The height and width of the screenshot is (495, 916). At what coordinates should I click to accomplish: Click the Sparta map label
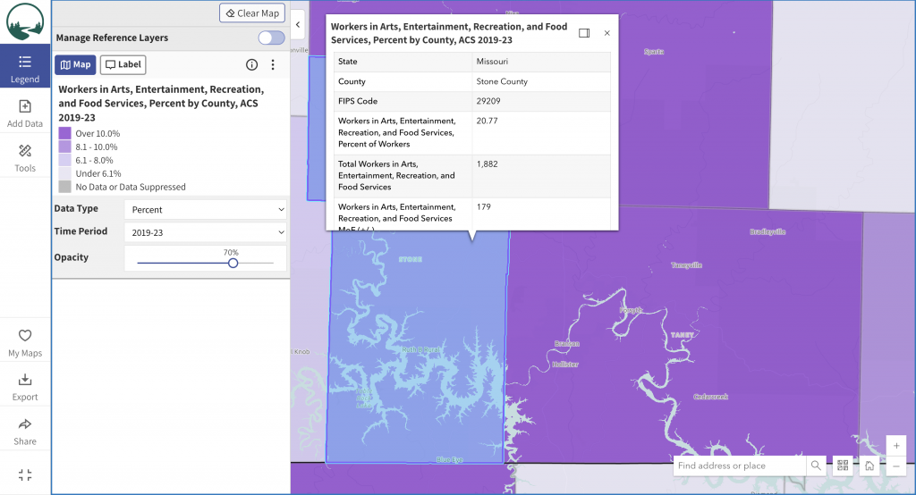coord(654,52)
